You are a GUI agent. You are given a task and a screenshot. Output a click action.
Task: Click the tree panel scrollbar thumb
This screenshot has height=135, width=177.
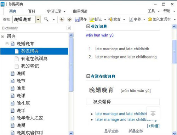tap(71, 64)
